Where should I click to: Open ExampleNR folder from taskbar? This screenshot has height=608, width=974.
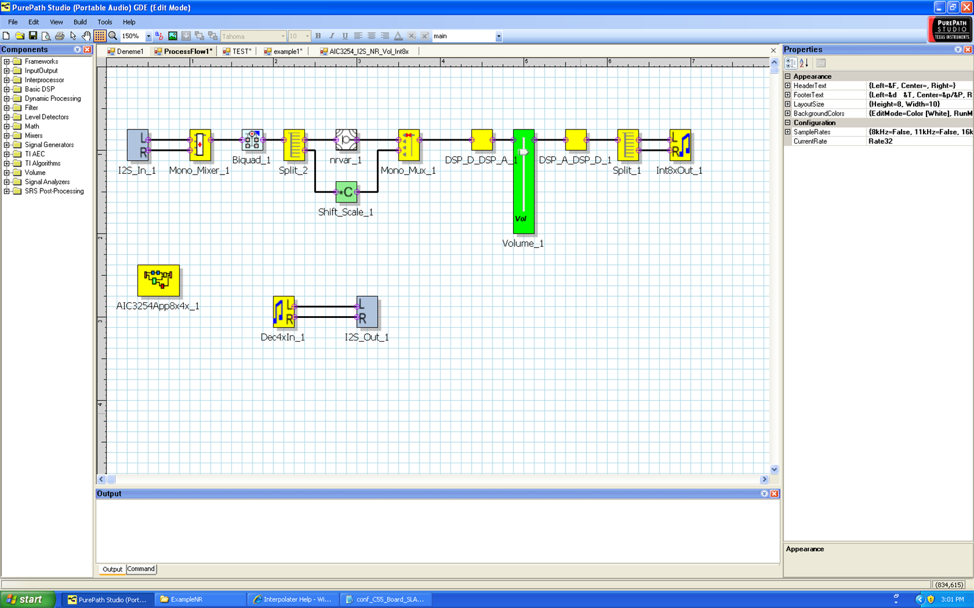pyautogui.click(x=200, y=599)
